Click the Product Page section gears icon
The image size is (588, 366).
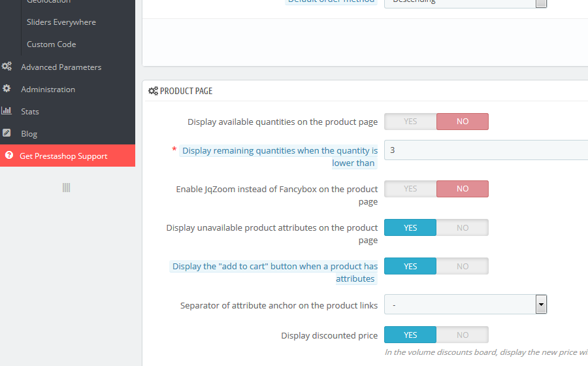(x=153, y=91)
